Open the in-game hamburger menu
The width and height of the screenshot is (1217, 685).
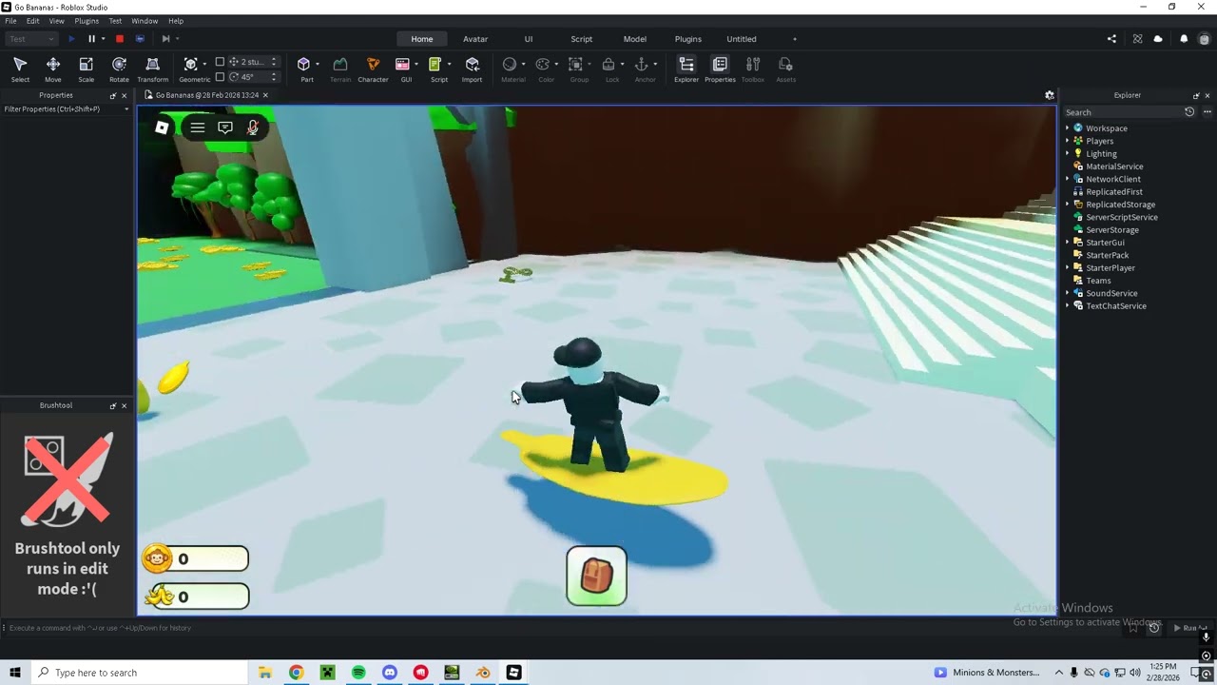pos(198,127)
